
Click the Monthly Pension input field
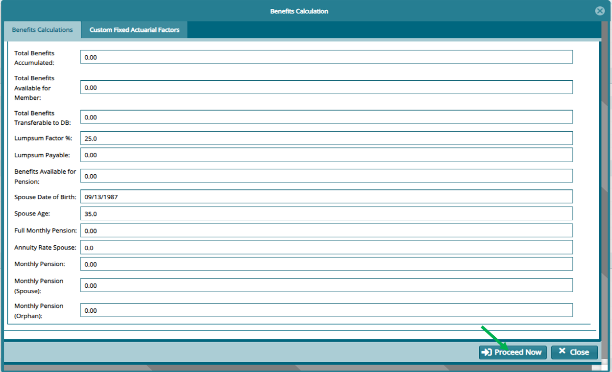click(326, 264)
